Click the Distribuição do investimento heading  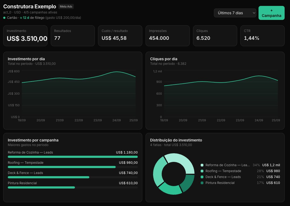tap(176, 140)
